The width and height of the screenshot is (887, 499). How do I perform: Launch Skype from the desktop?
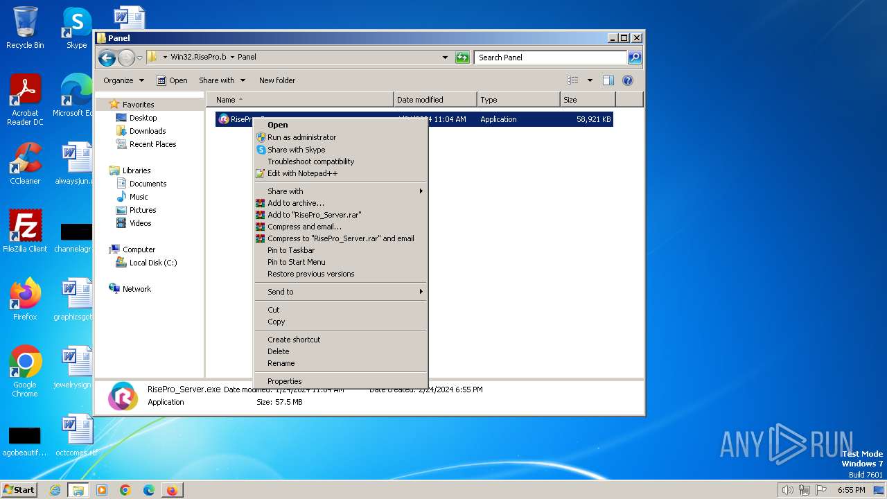pos(76,28)
